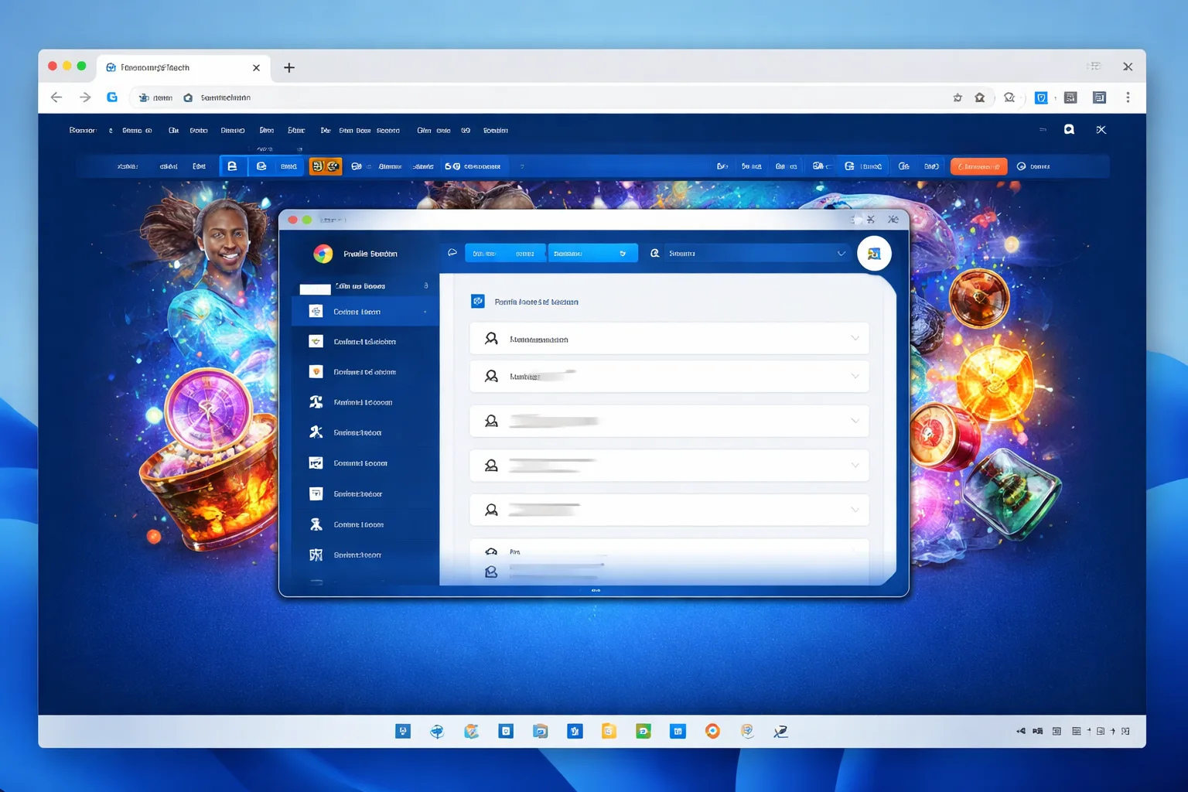Click the Google G icon beside the navigation arrows
Viewport: 1188px width, 792px height.
click(x=112, y=97)
